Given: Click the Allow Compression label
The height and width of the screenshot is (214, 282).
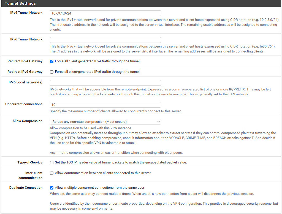Looking at the screenshot, I should coord(28,121).
